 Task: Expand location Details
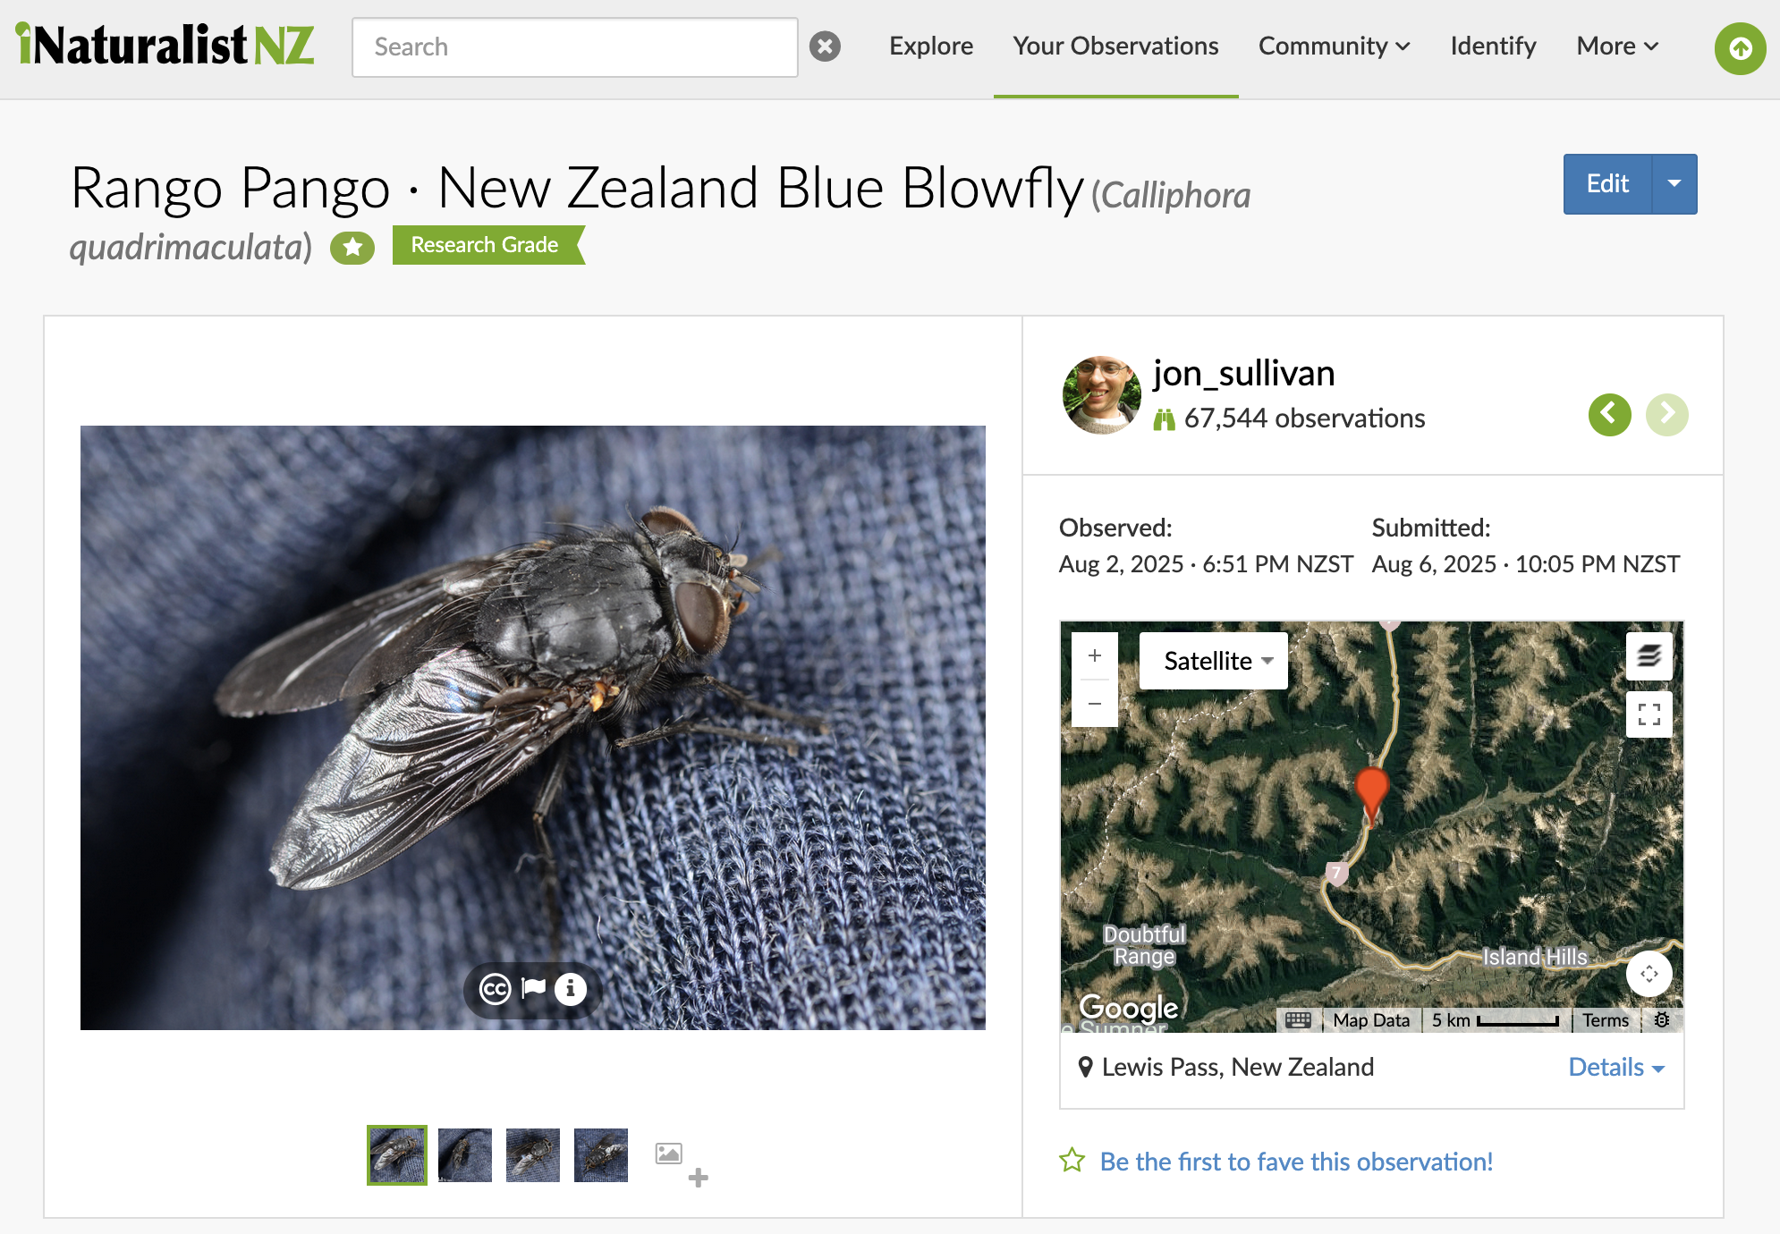[1616, 1067]
